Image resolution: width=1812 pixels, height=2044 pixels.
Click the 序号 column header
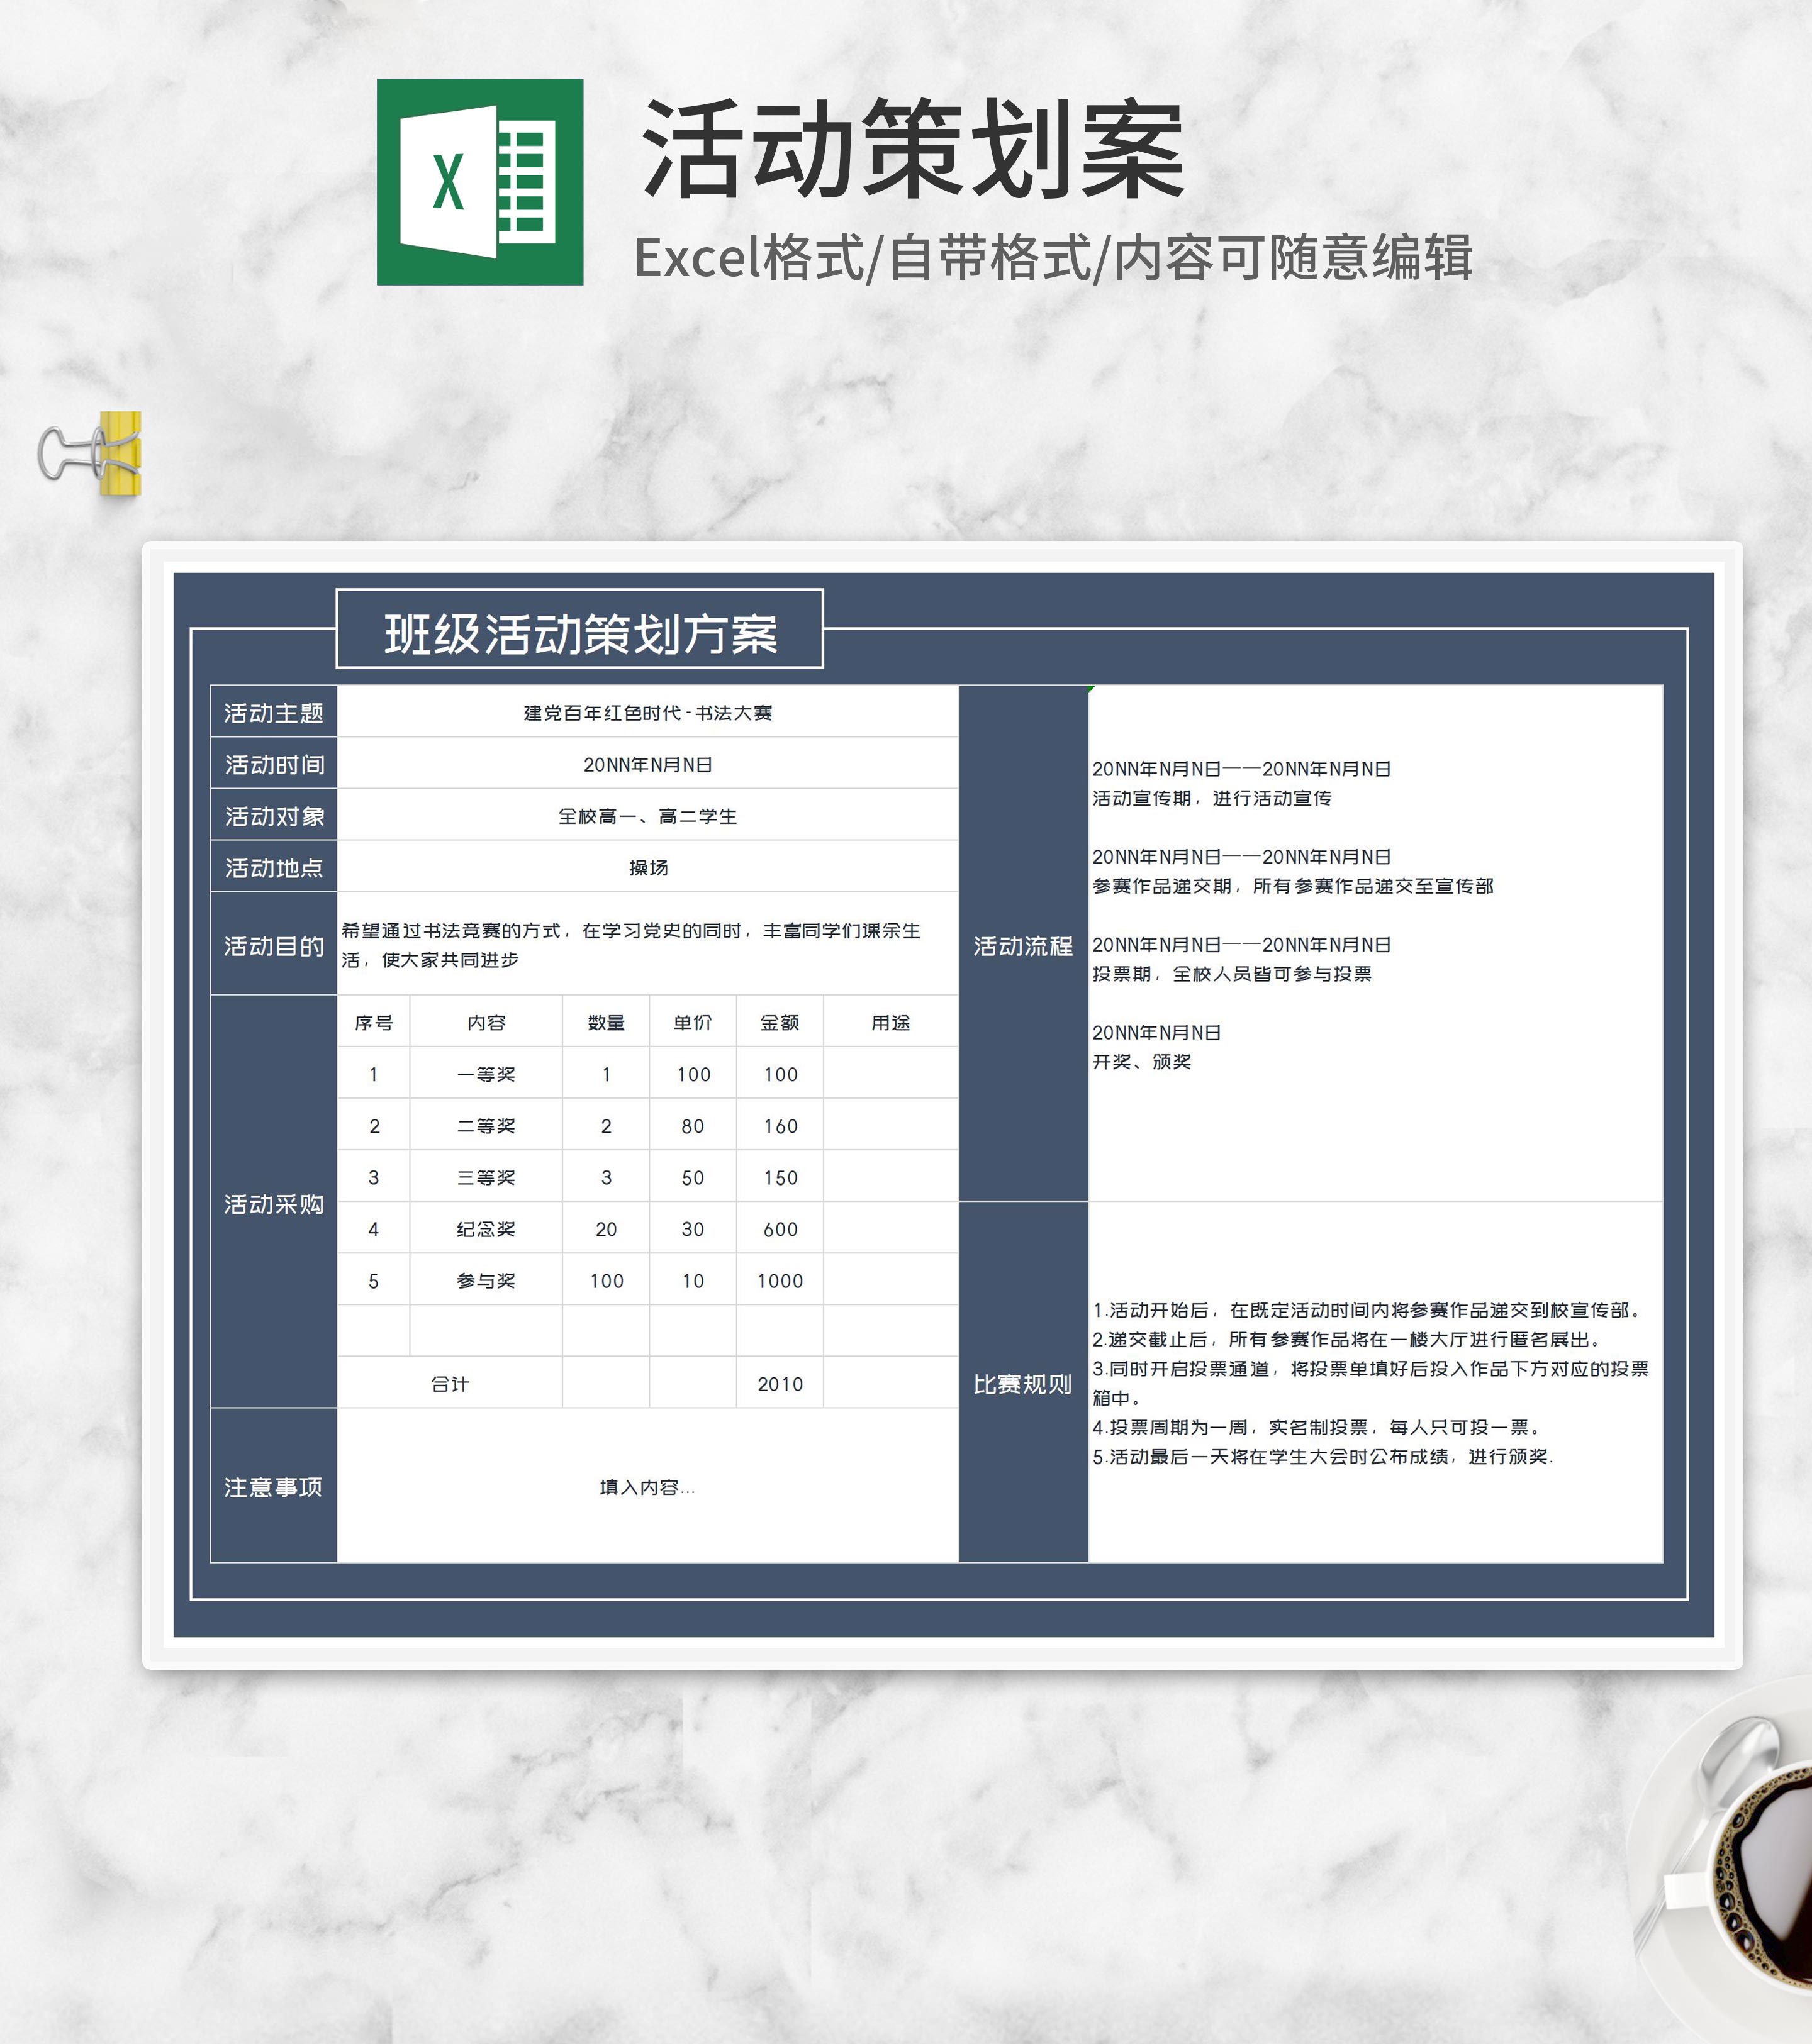click(373, 1022)
